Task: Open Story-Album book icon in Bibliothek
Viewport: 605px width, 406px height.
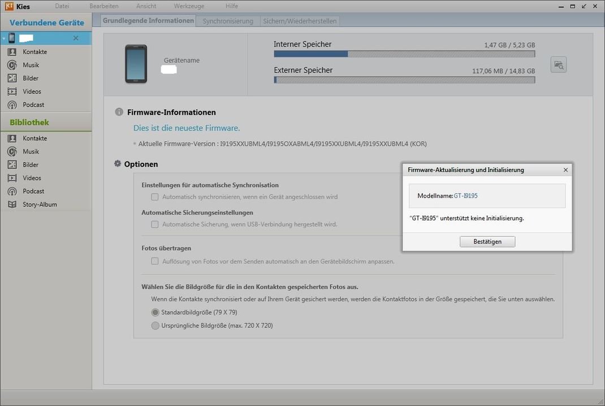Action: coord(12,204)
